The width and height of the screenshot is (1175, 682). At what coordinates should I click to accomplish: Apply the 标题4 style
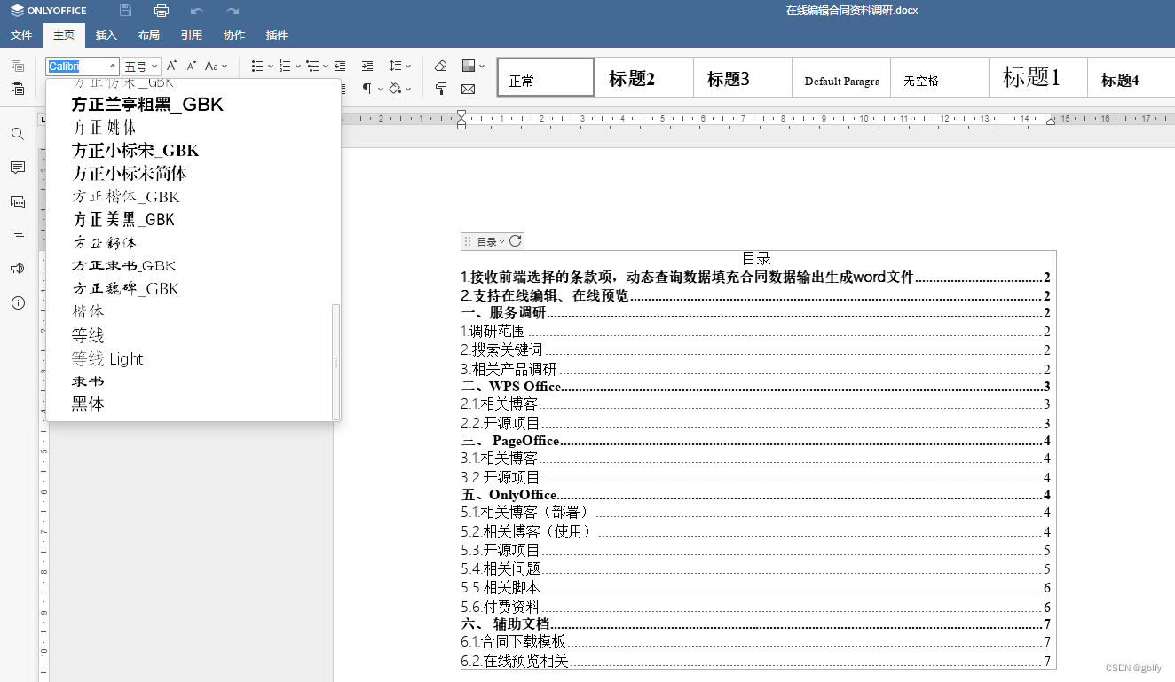point(1131,77)
